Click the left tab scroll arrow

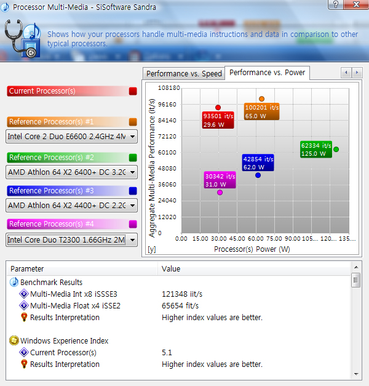pyautogui.click(x=346, y=73)
